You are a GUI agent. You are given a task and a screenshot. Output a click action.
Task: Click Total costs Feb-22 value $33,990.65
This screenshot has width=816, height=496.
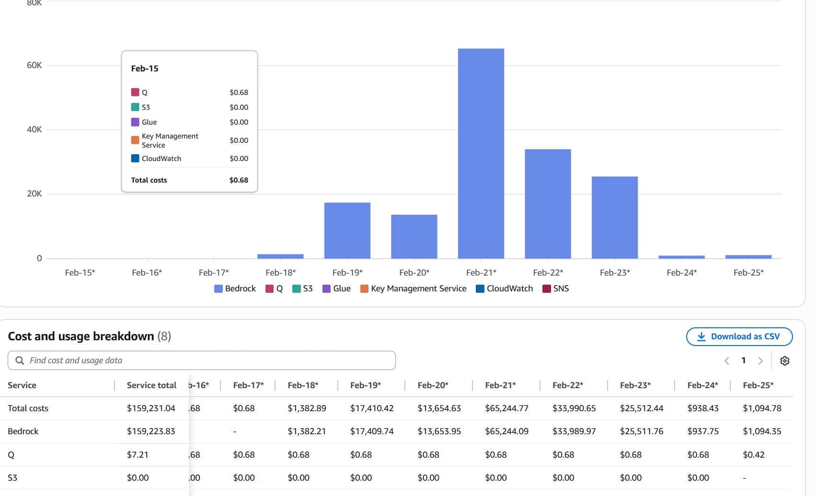click(x=574, y=408)
